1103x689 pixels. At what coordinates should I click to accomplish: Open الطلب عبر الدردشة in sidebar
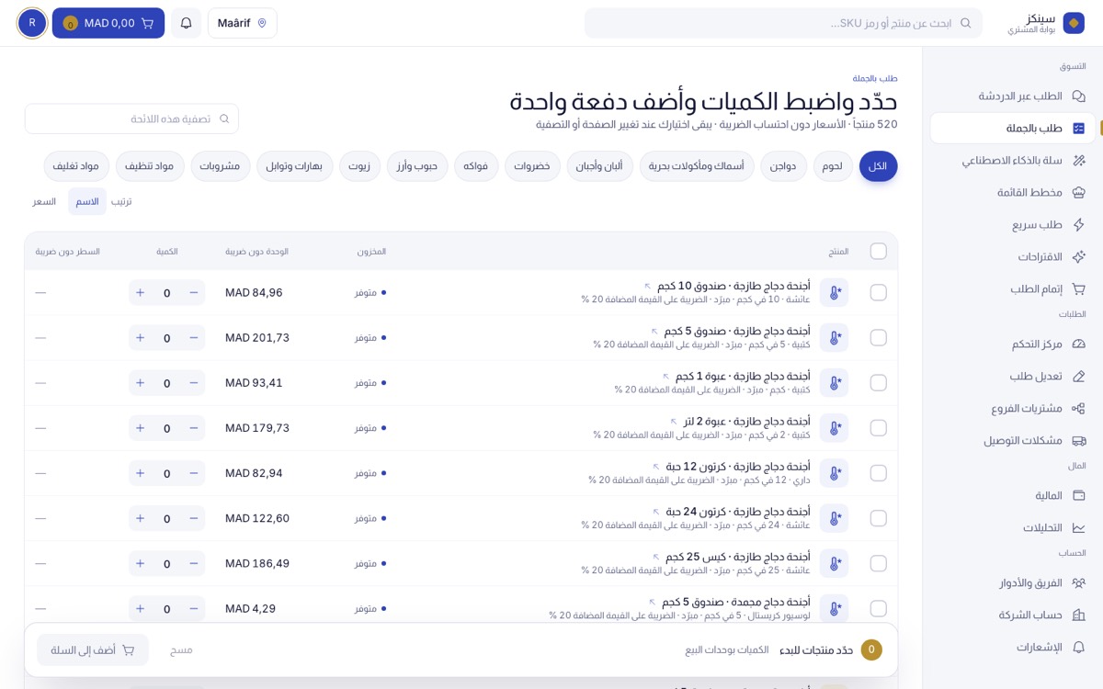(x=1015, y=96)
